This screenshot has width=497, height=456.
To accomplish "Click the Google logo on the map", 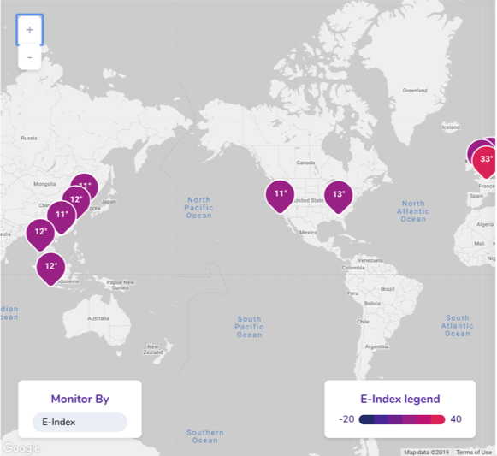I will [x=21, y=448].
